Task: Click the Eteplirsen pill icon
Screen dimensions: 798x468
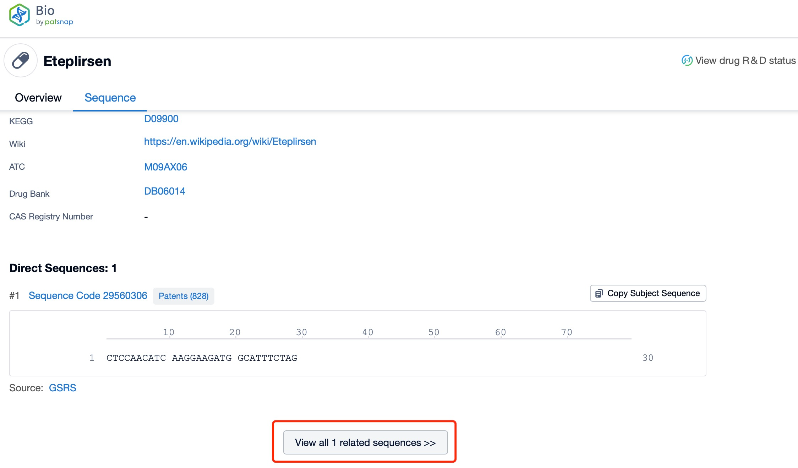Action: (x=21, y=60)
